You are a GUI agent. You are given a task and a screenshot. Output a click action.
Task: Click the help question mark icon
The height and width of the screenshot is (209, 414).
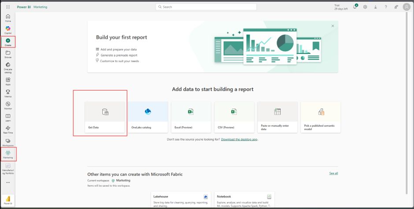386,7
